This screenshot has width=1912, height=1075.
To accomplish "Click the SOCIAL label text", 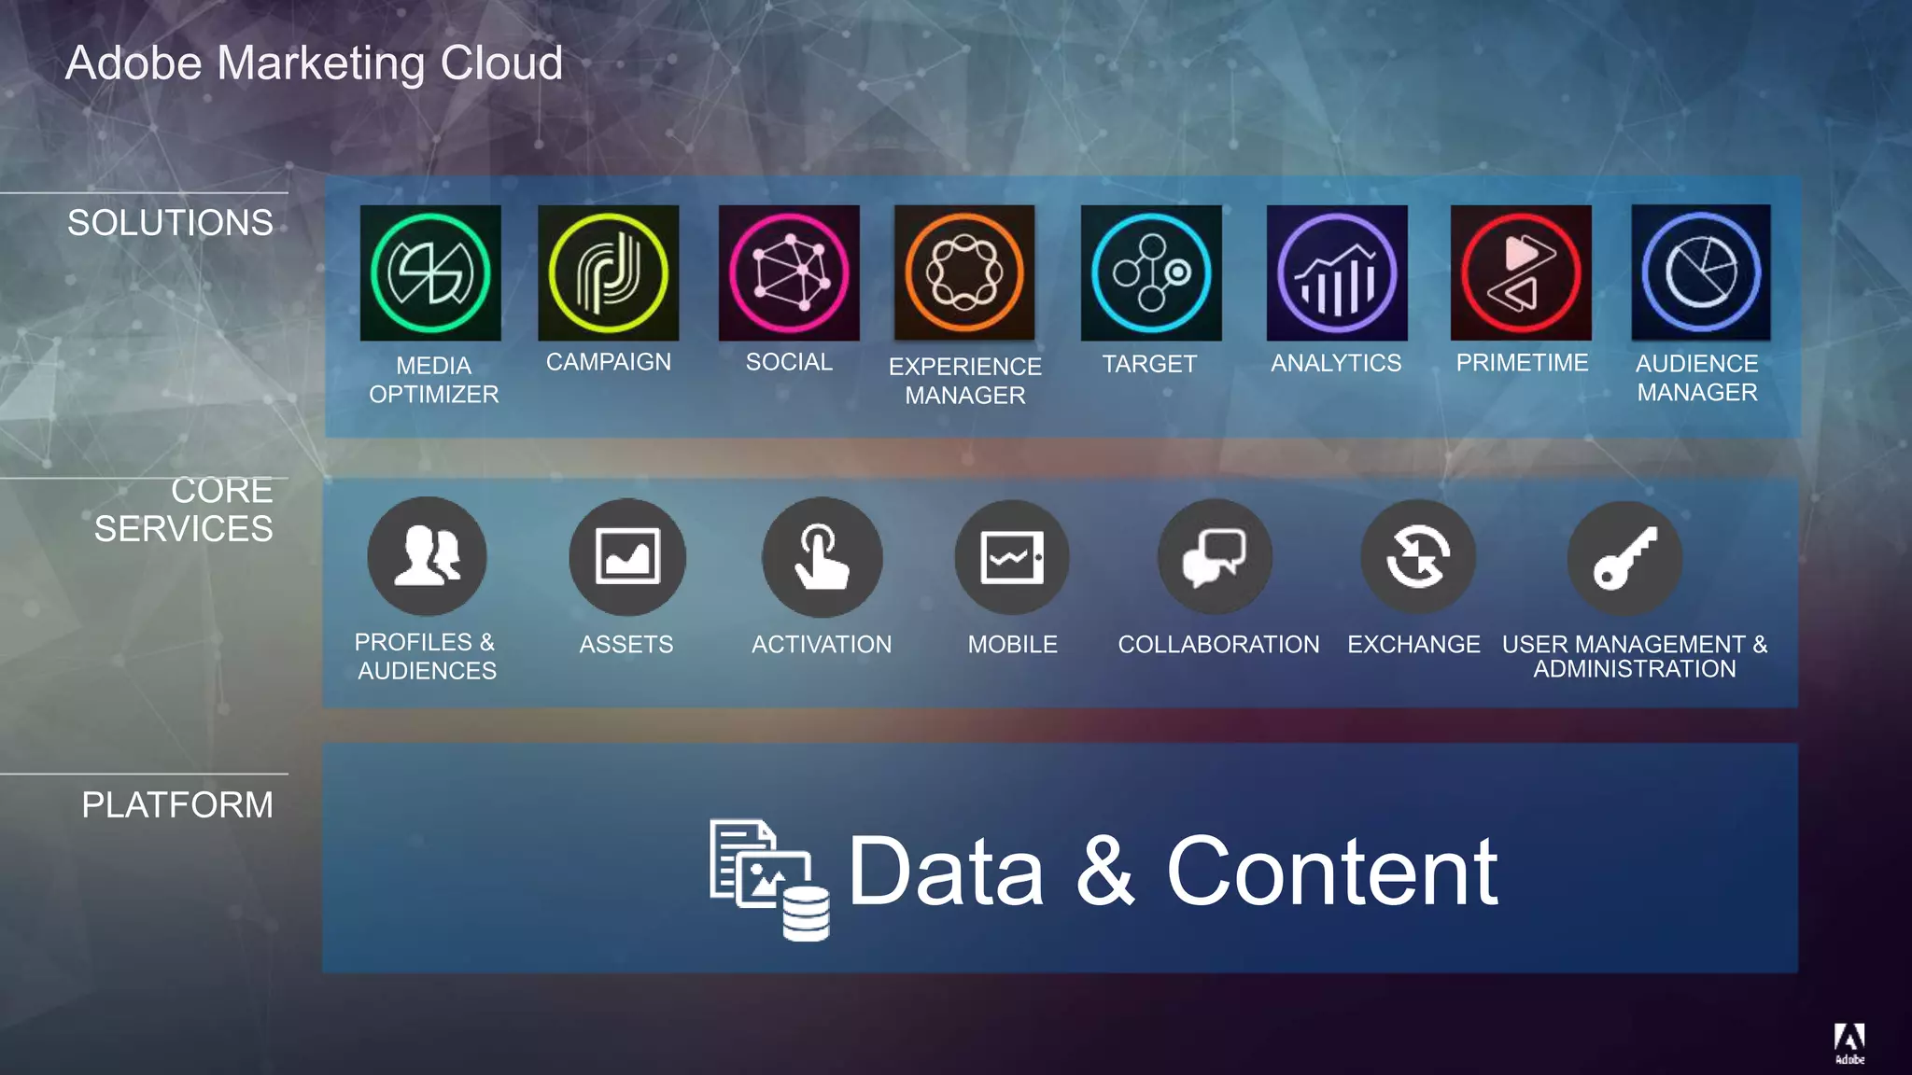I will click(789, 362).
